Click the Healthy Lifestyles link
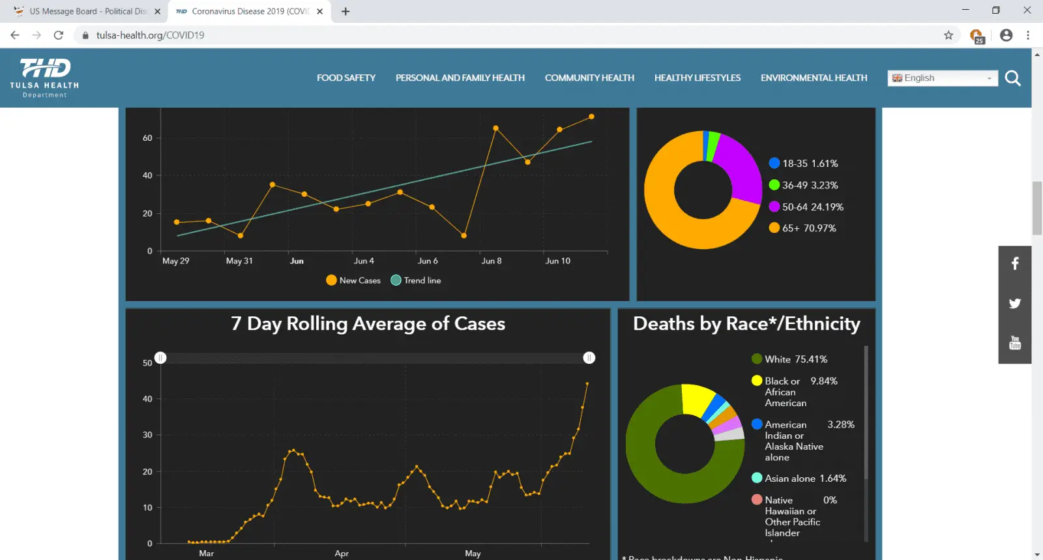Image resolution: width=1043 pixels, height=560 pixels. (x=697, y=78)
